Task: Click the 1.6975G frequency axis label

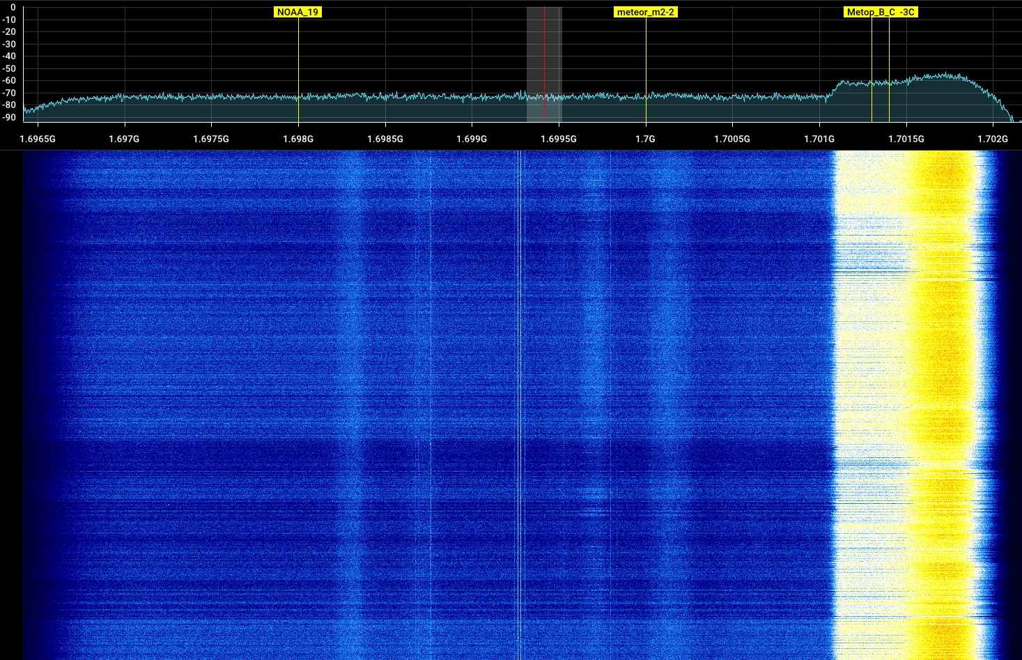Action: click(211, 139)
